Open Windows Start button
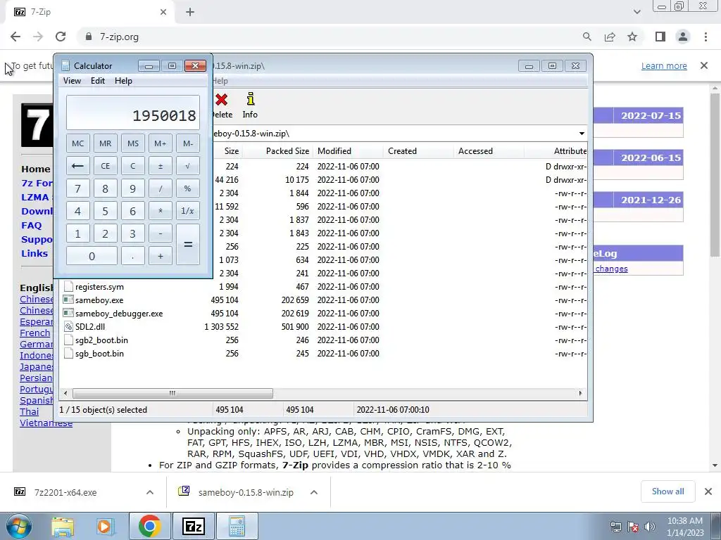 point(18,526)
